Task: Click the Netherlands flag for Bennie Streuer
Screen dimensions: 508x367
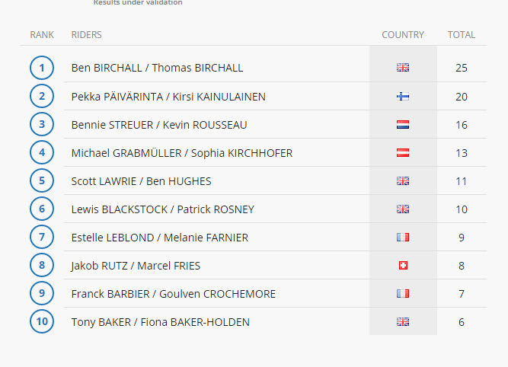Action: point(403,124)
